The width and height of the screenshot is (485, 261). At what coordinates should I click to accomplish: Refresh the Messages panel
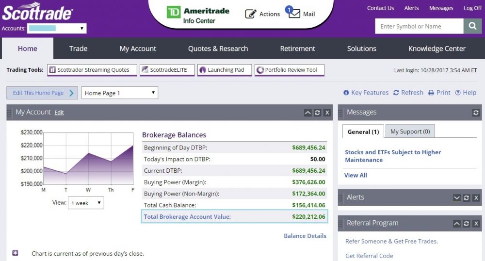(476, 113)
